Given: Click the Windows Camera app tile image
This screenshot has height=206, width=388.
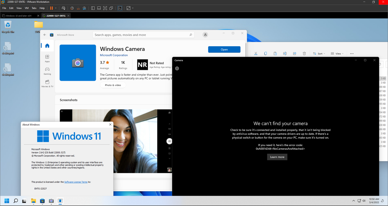Looking at the screenshot, I should click(78, 63).
